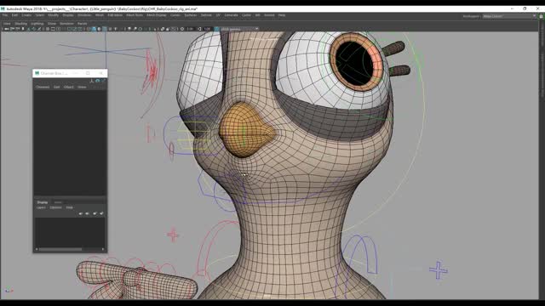Open the viewport Shading panel menu
Viewport: 545px width, 306px height.
pos(20,24)
